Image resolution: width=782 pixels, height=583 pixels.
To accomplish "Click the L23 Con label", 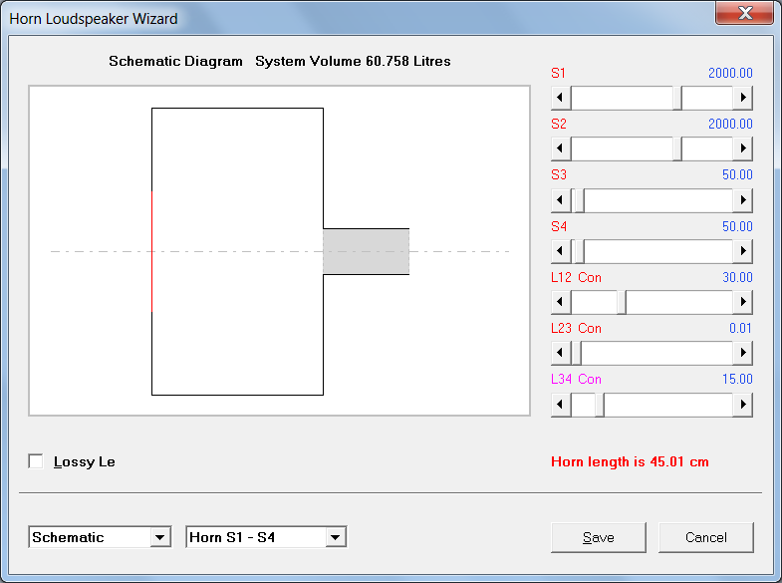I will coord(576,328).
